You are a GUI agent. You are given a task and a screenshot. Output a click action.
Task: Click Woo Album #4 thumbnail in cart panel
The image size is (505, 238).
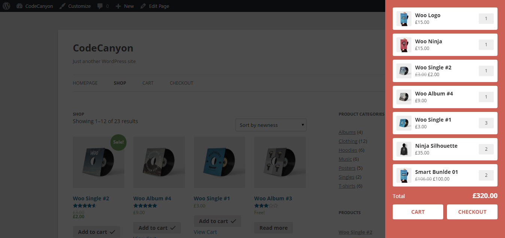[x=404, y=97]
